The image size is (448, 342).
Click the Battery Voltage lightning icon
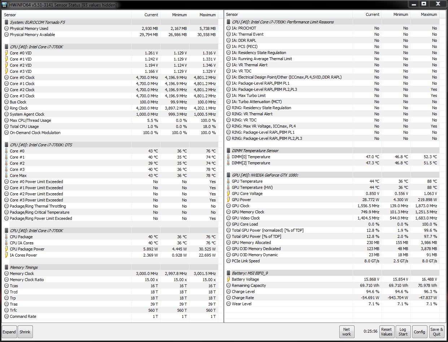(229, 279)
